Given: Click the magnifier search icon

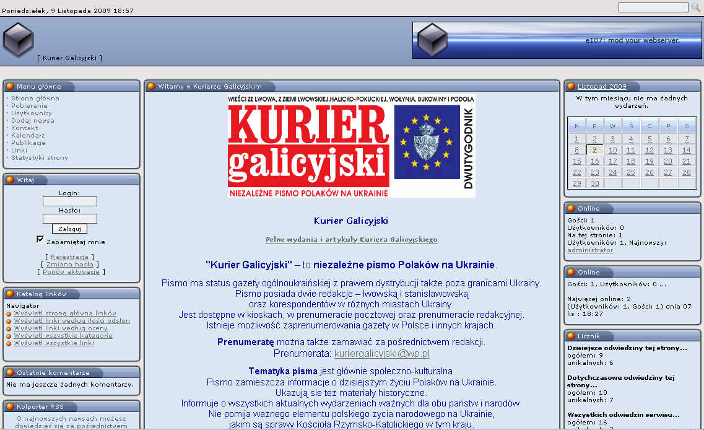Looking at the screenshot, I should [695, 7].
